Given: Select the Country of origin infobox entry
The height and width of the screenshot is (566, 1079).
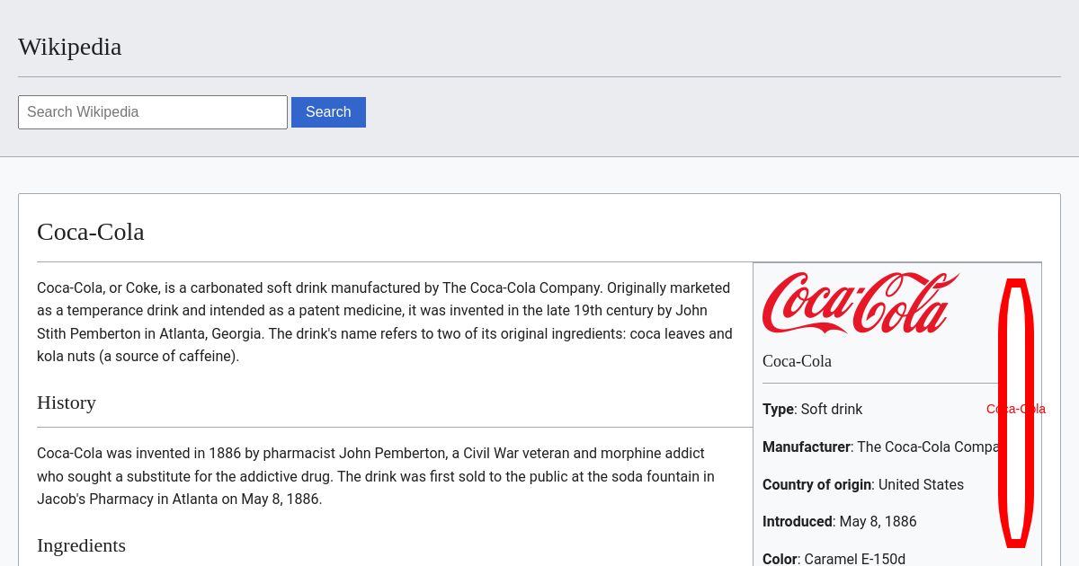Looking at the screenshot, I should pos(862,484).
